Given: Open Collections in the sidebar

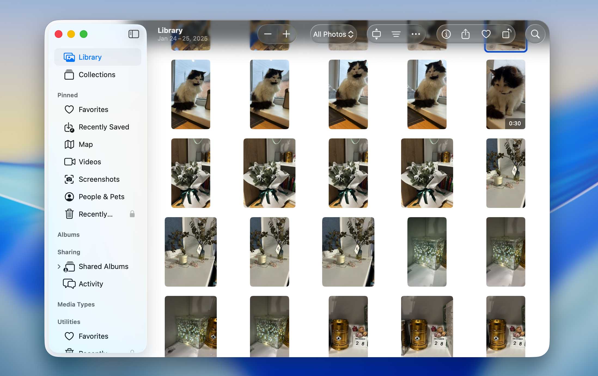Looking at the screenshot, I should click(x=98, y=75).
